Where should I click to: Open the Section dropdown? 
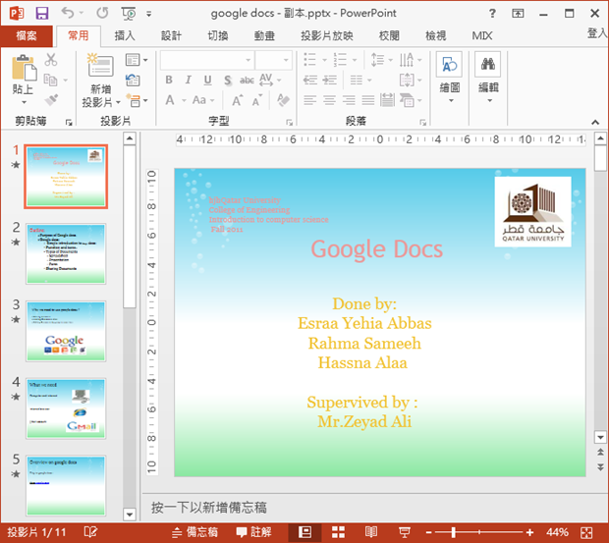[x=137, y=100]
